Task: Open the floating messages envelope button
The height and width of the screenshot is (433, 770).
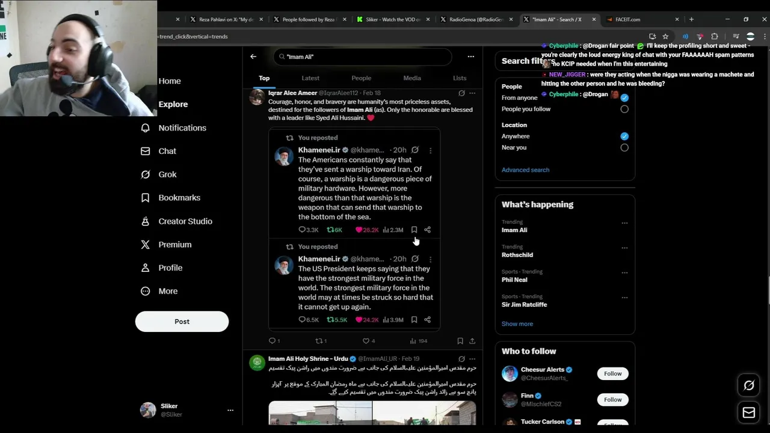Action: (749, 413)
